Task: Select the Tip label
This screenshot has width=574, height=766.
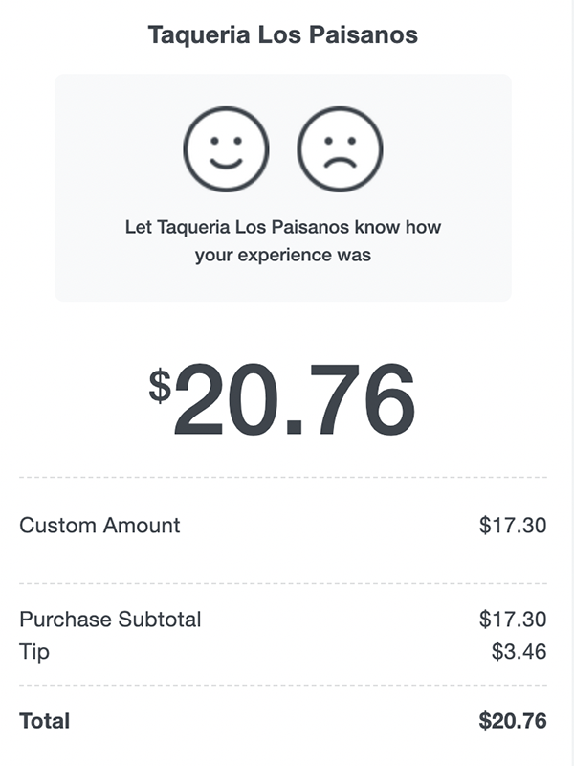Action: 33,652
